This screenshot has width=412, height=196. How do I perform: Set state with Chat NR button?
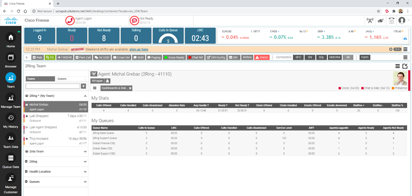196,57
